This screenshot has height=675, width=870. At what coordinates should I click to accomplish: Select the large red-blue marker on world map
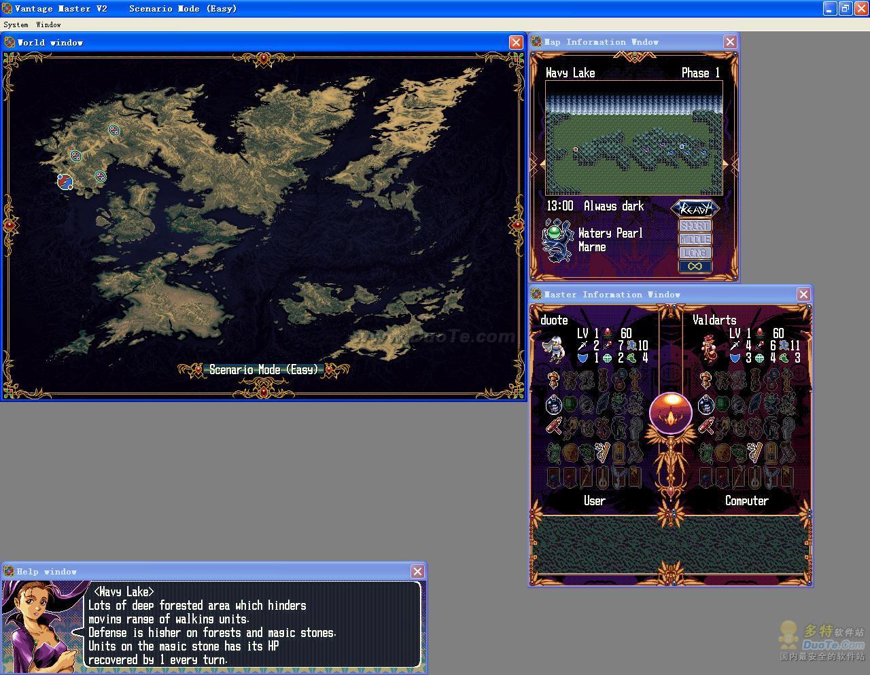65,181
